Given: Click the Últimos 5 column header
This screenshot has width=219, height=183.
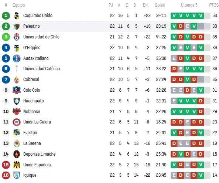Looking at the screenshot, I should (189, 5).
